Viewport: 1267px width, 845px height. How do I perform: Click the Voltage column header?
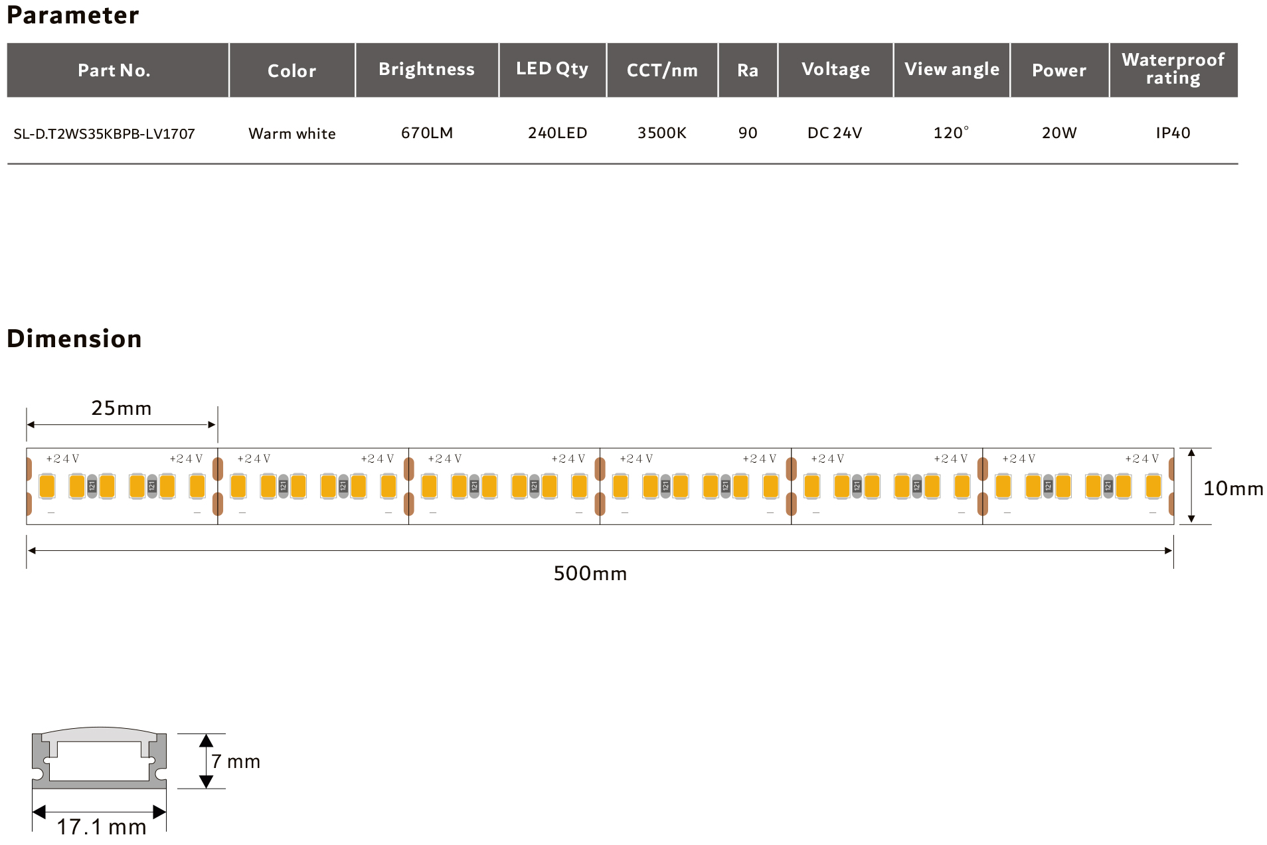[x=835, y=70]
